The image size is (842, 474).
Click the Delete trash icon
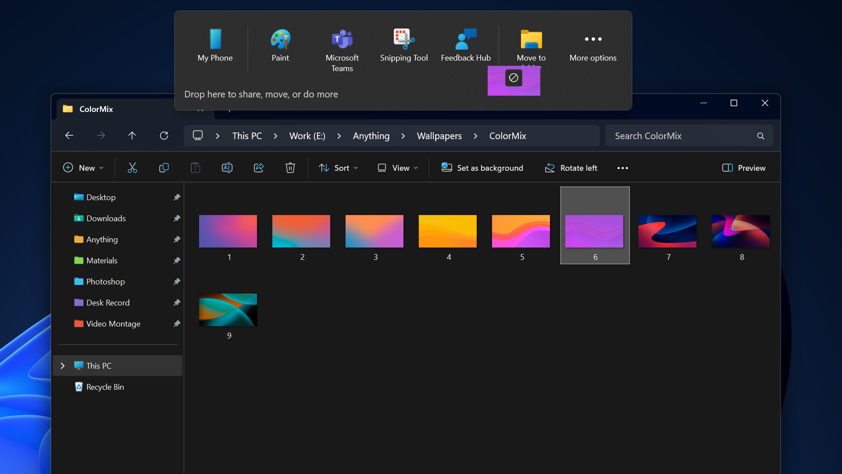click(290, 168)
